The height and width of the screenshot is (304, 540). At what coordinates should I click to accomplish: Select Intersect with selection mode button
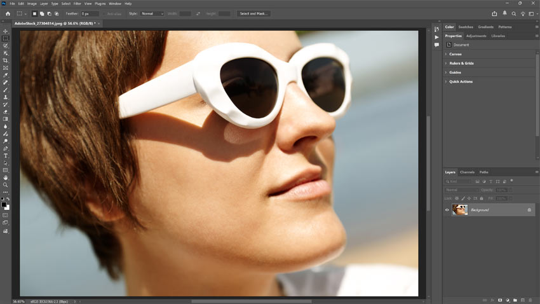(x=57, y=14)
